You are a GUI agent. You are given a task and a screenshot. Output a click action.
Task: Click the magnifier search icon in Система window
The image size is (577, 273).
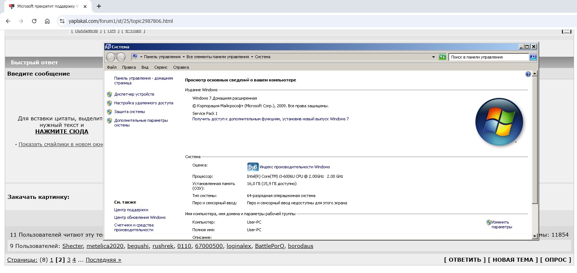pyautogui.click(x=533, y=57)
